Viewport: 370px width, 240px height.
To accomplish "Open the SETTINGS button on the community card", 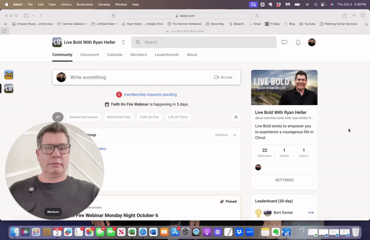I will point(284,180).
